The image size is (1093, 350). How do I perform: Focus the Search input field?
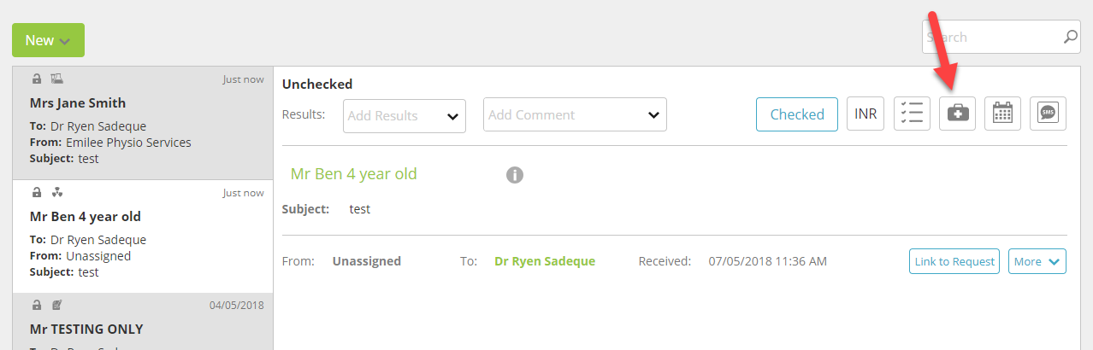(992, 37)
